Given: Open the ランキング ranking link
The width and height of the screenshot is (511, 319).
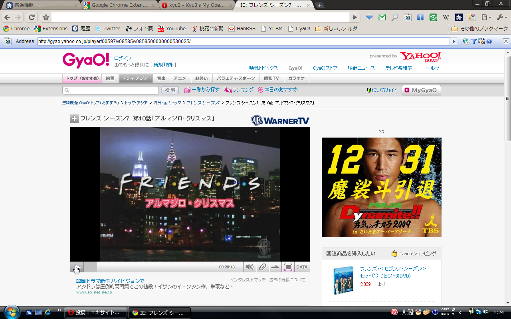Looking at the screenshot, I should point(239,90).
